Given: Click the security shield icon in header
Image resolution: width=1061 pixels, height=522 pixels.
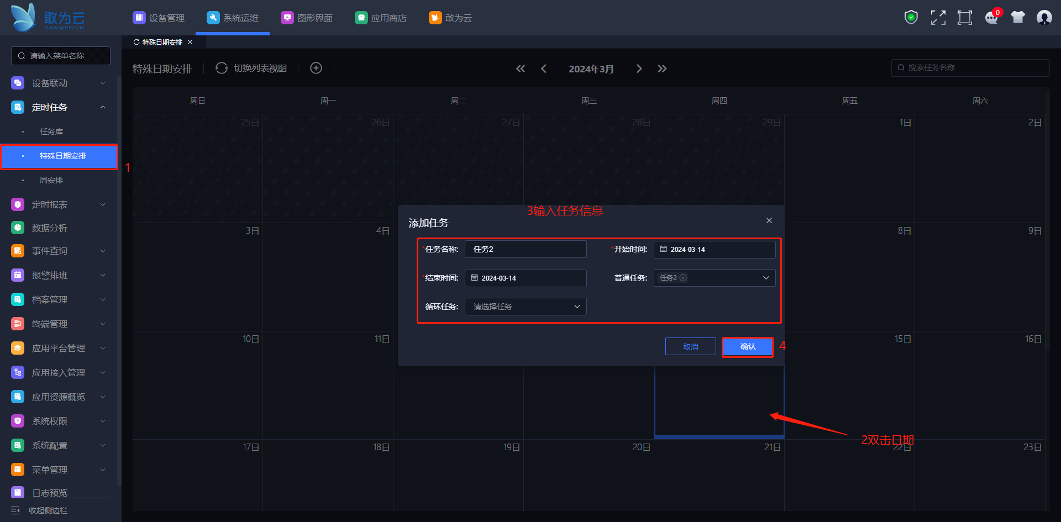Looking at the screenshot, I should (x=911, y=18).
